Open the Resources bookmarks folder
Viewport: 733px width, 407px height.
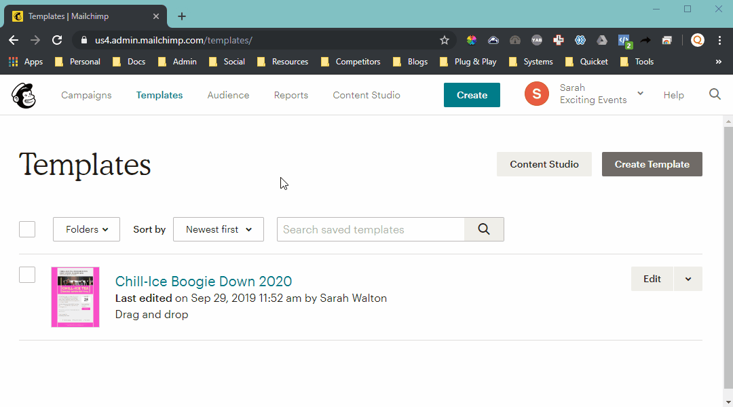[x=283, y=62]
